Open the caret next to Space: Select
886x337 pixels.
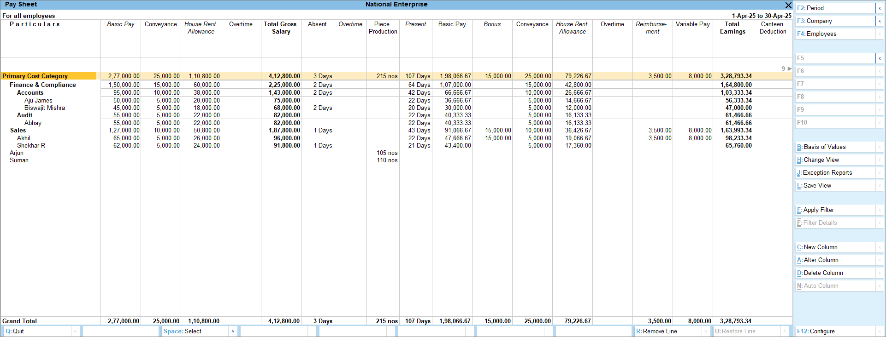pos(233,331)
